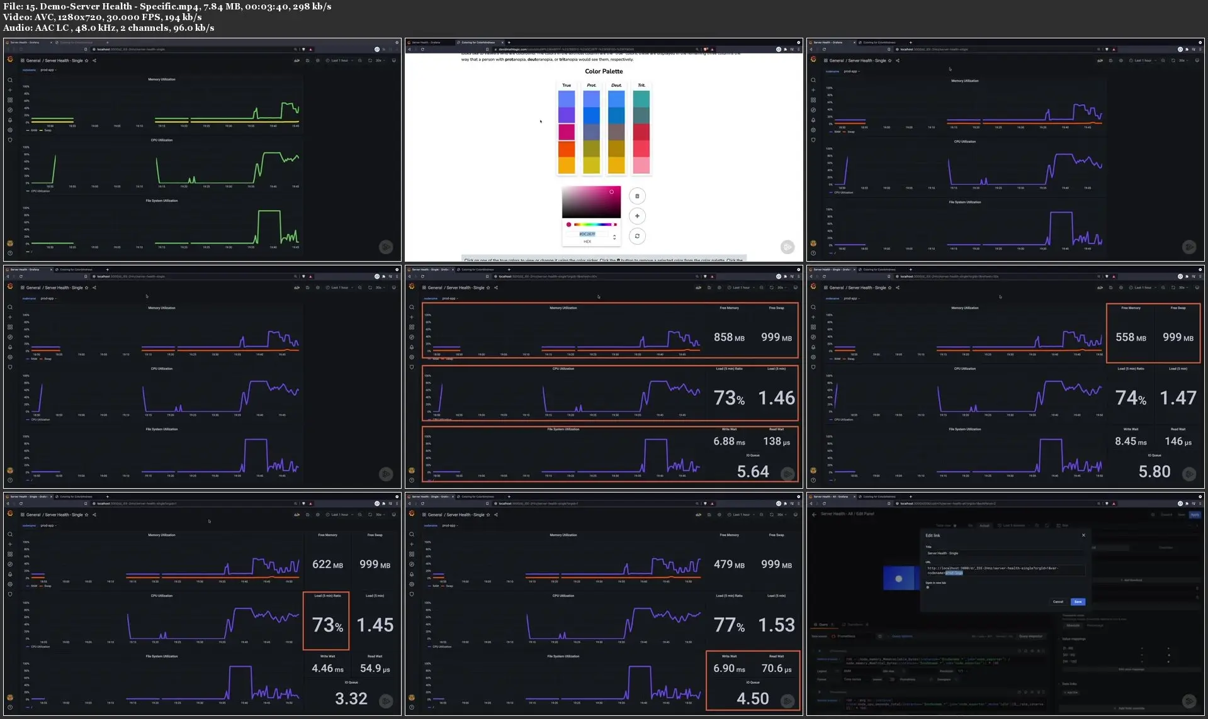1208x719 pixels.
Task: Click the hex color input field
Action: (587, 234)
